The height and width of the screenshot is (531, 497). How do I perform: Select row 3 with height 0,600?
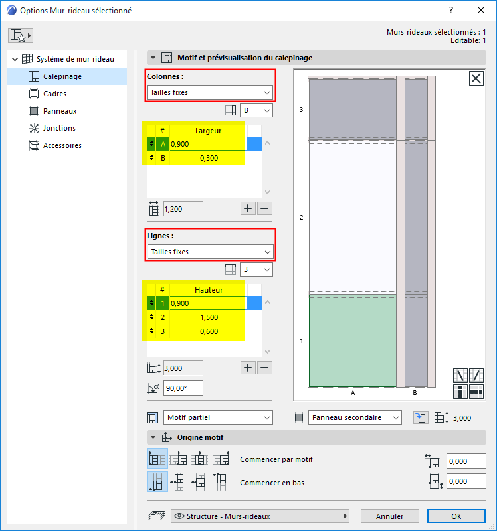[204, 331]
